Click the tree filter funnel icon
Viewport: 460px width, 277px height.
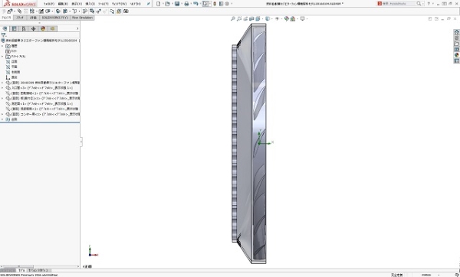pos(4,35)
